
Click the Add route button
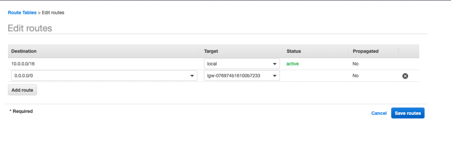22,90
